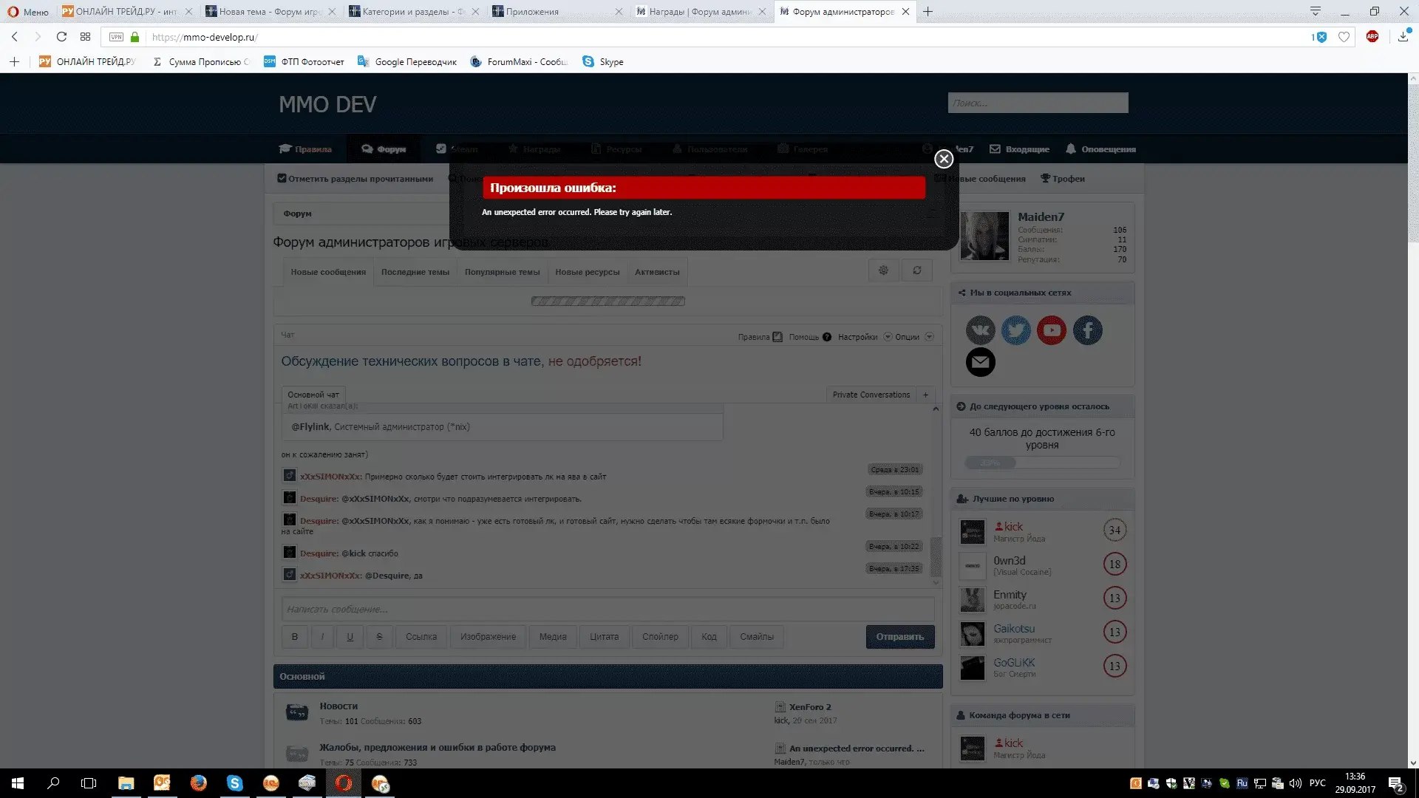This screenshot has height=798, width=1419.
Task: Toggle strikethrough formatting in chat
Action: (x=379, y=636)
